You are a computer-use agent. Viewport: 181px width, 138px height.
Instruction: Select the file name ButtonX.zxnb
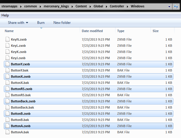tap(21, 77)
